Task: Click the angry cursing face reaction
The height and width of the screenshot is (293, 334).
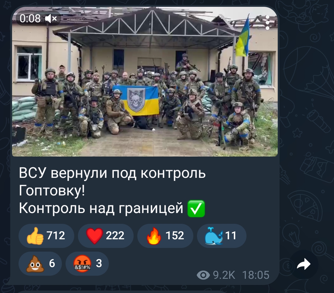Action: click(87, 264)
